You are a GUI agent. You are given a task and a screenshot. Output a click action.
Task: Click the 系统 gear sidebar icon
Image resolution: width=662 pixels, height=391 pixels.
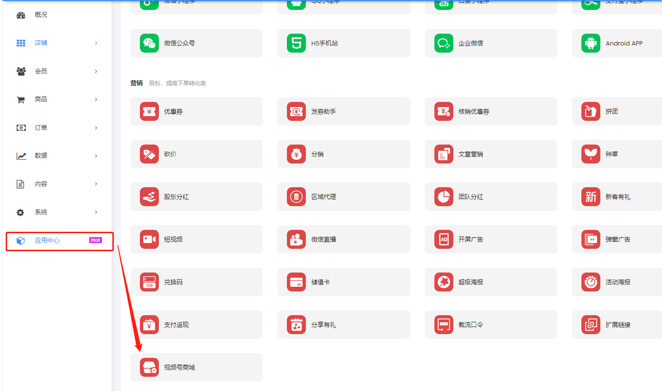click(20, 212)
